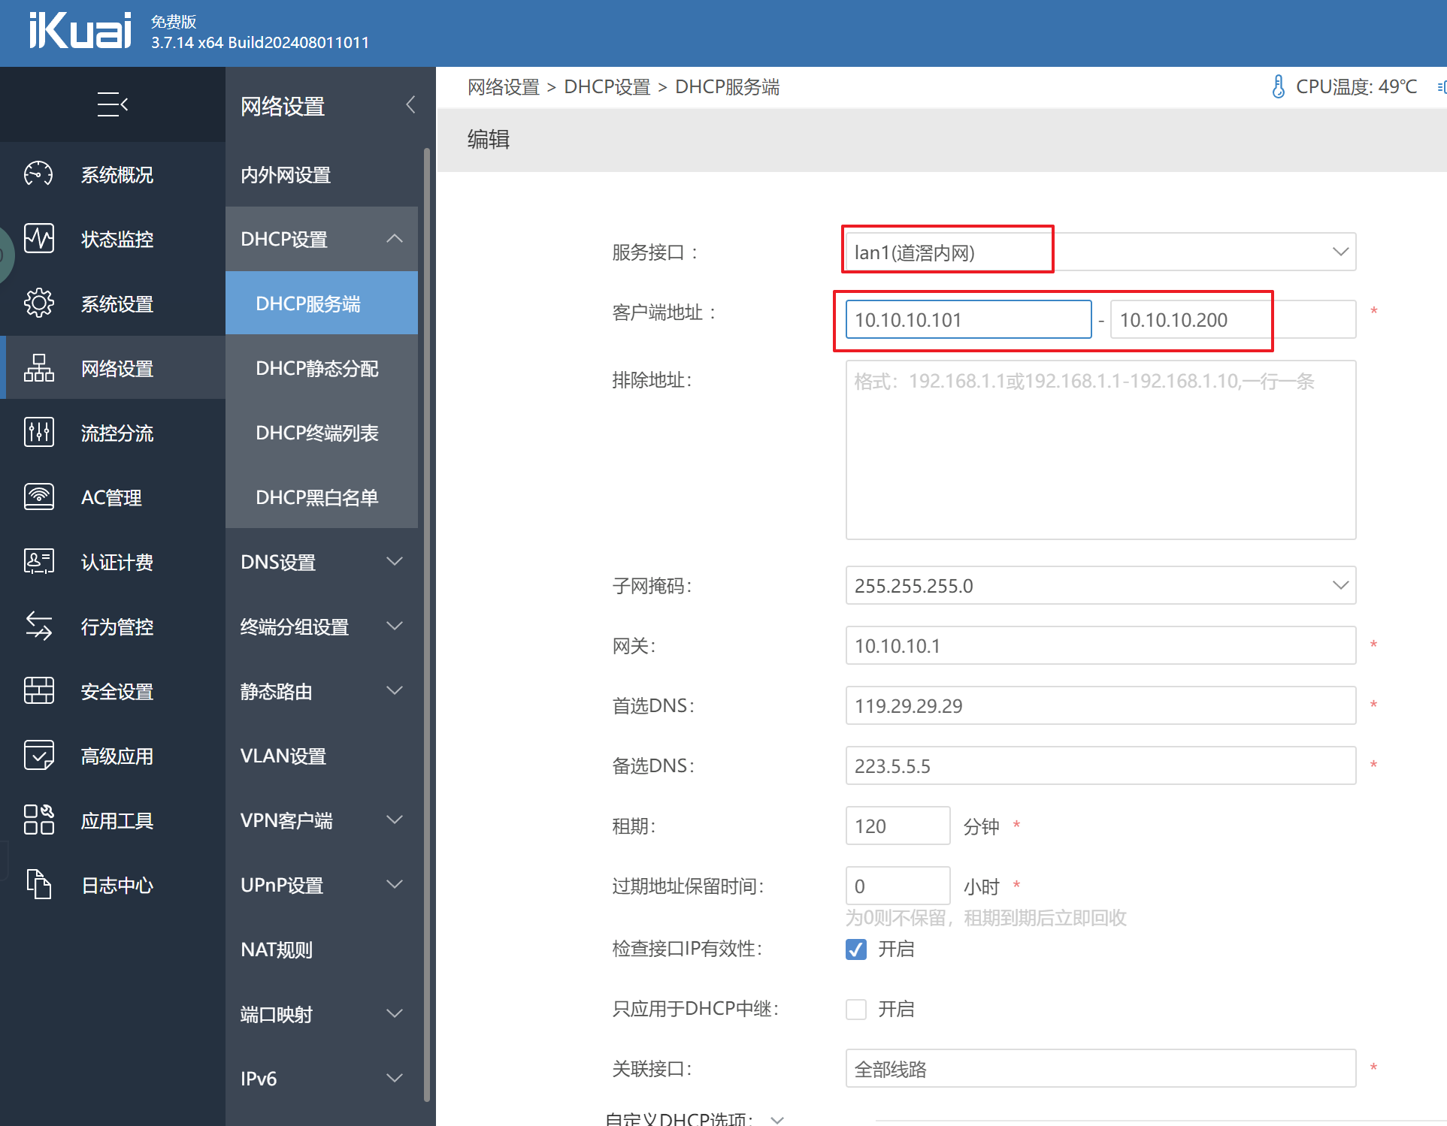Collapse the 网络设置 submenu panel arrow
Screen dimensions: 1447x1126
tap(410, 105)
